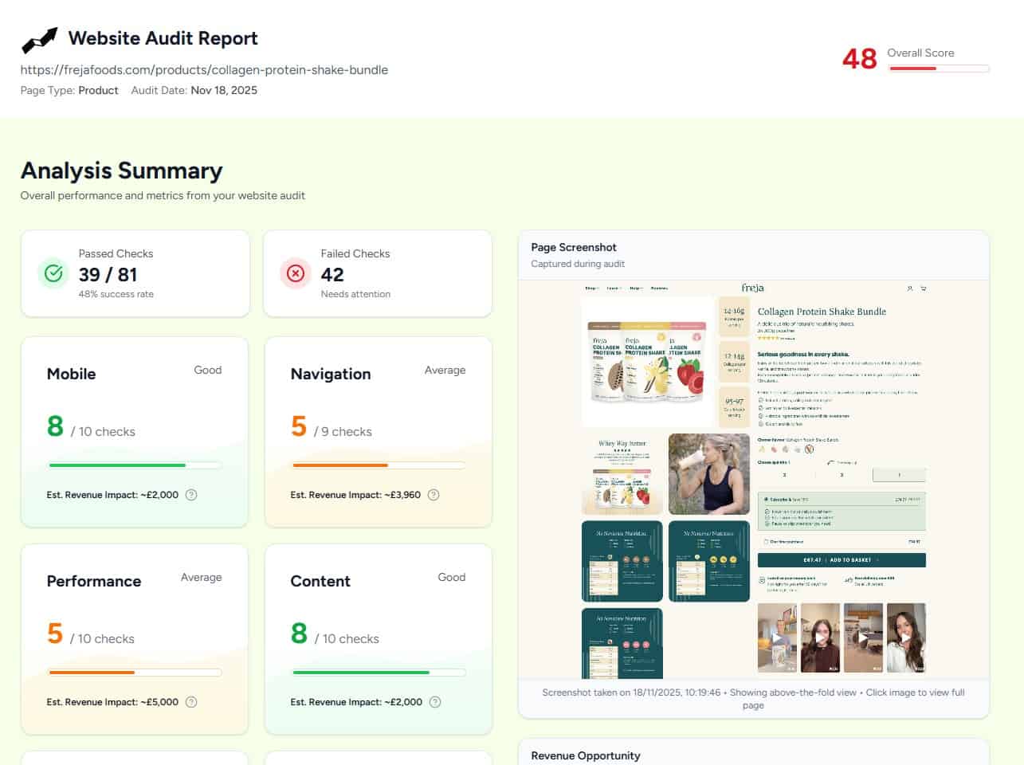Image resolution: width=1024 pixels, height=765 pixels.
Task: Click the green Passed Checks checkmark icon
Action: point(53,273)
